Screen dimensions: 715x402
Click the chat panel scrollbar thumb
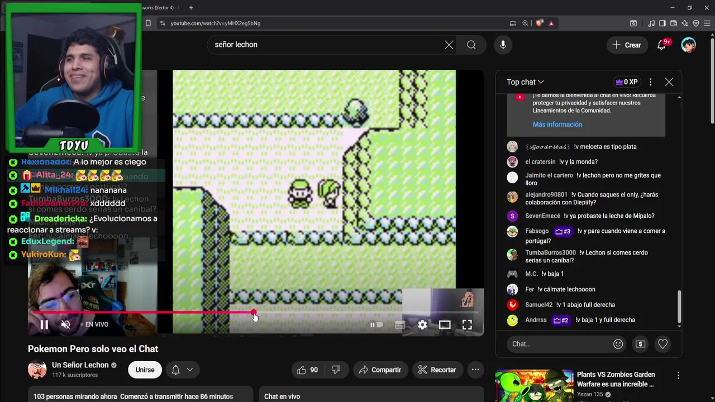[x=679, y=305]
